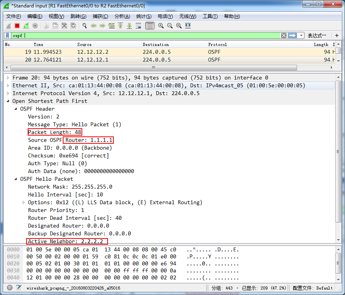Click into the ospf display filter field
Viewport: 345px width, 295px height.
(146, 35)
